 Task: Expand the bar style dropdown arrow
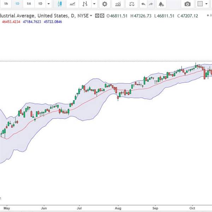click(x=94, y=4)
